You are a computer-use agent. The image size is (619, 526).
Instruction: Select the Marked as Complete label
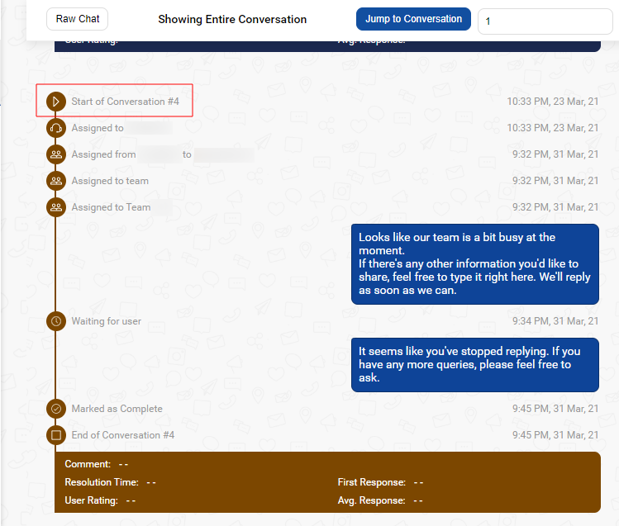(x=117, y=409)
